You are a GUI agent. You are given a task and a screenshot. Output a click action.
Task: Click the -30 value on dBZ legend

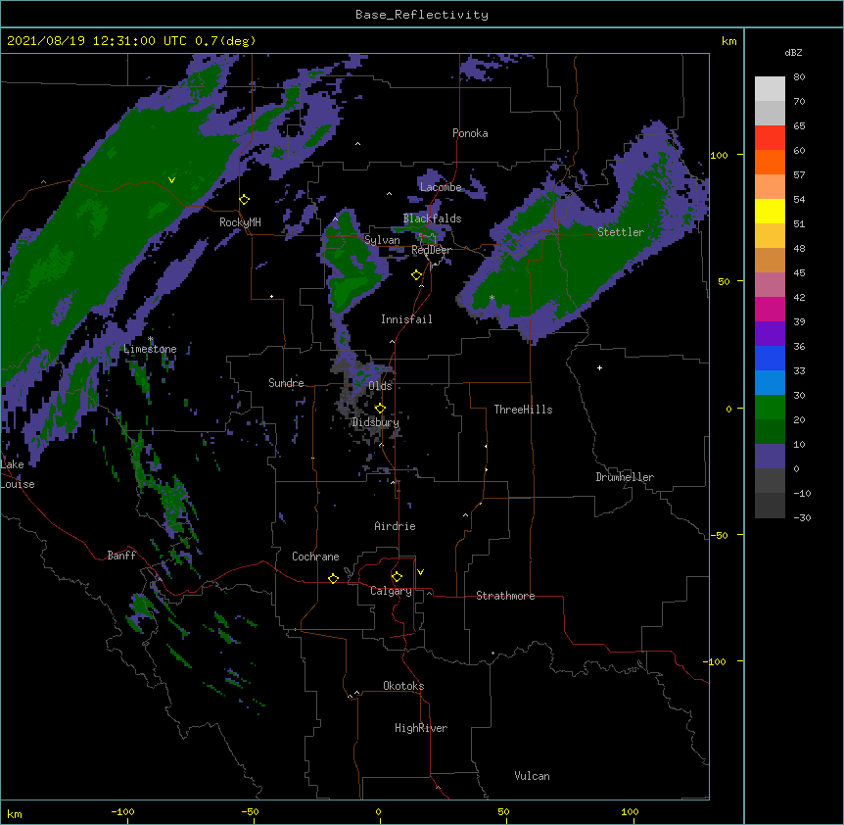click(802, 517)
